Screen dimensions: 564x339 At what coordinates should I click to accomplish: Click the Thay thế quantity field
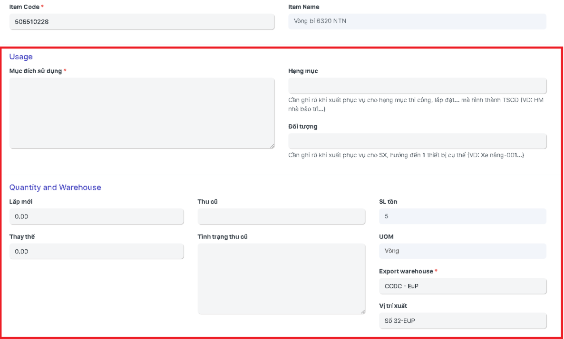(x=97, y=252)
